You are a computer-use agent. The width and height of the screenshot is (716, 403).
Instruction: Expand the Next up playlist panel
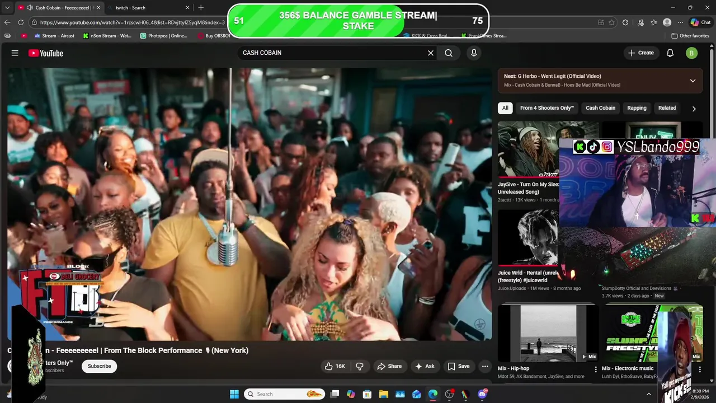tap(693, 81)
